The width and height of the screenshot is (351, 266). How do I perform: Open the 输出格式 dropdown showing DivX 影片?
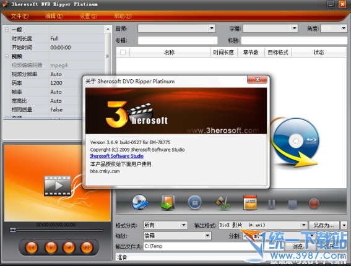pyautogui.click(x=303, y=225)
